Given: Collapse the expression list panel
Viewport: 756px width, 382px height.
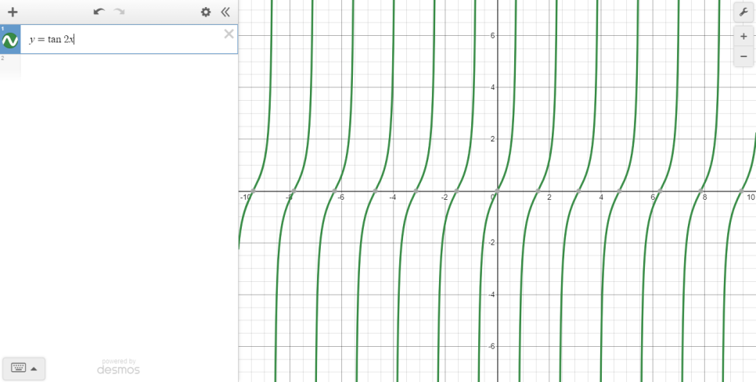Looking at the screenshot, I should [x=225, y=12].
